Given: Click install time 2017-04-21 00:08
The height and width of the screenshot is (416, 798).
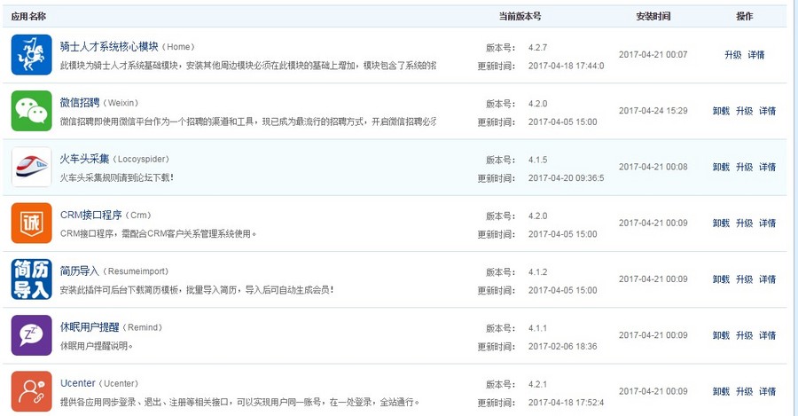Looking at the screenshot, I should coord(653,167).
